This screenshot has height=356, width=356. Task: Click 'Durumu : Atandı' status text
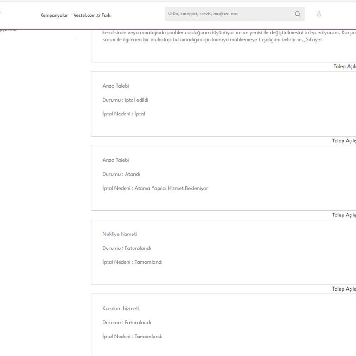click(x=121, y=174)
